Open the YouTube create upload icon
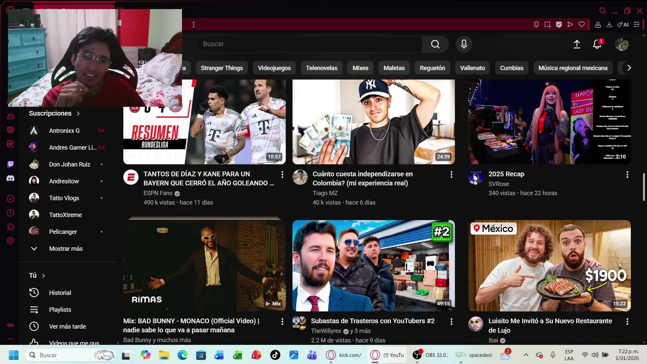The image size is (647, 364). (x=577, y=44)
